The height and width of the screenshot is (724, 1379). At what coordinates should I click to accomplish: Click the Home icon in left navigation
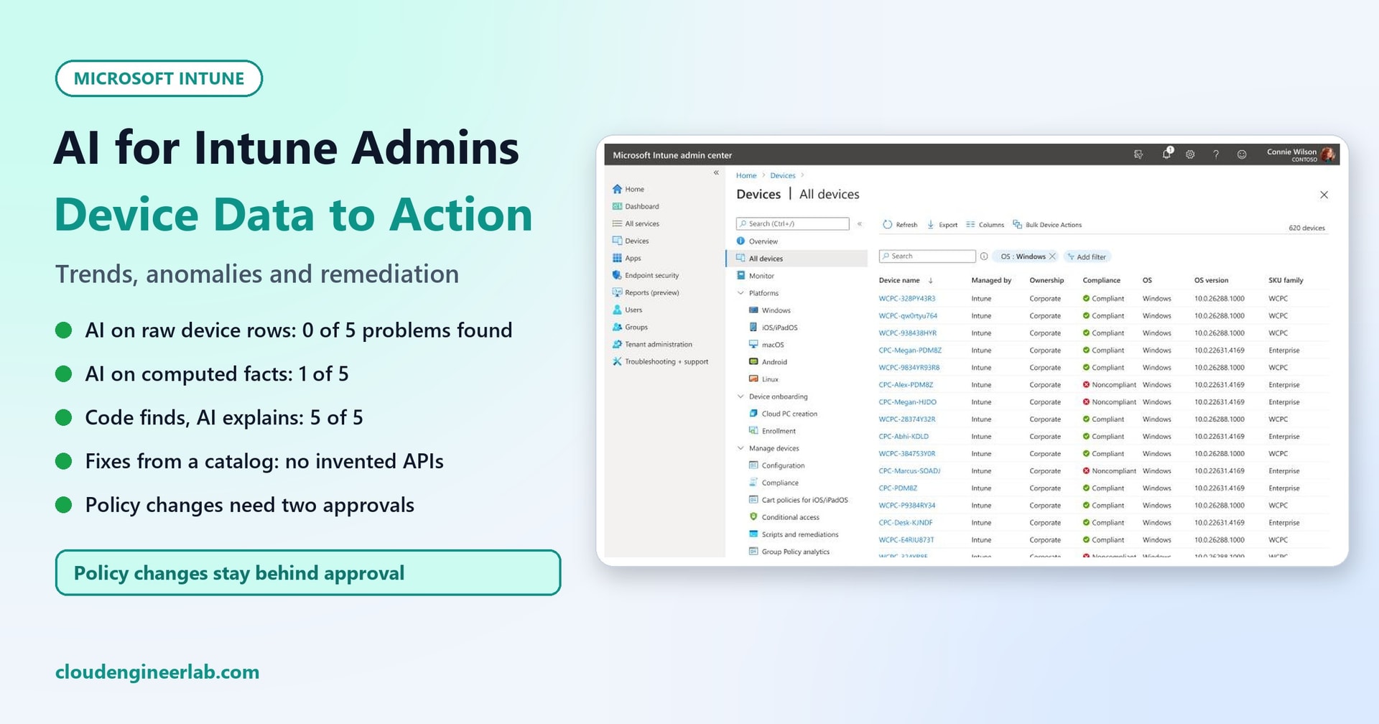(x=617, y=189)
